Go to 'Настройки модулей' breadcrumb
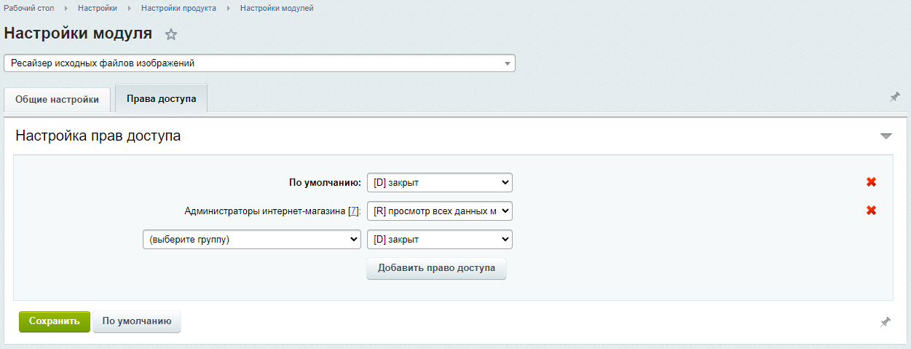 pos(277,8)
